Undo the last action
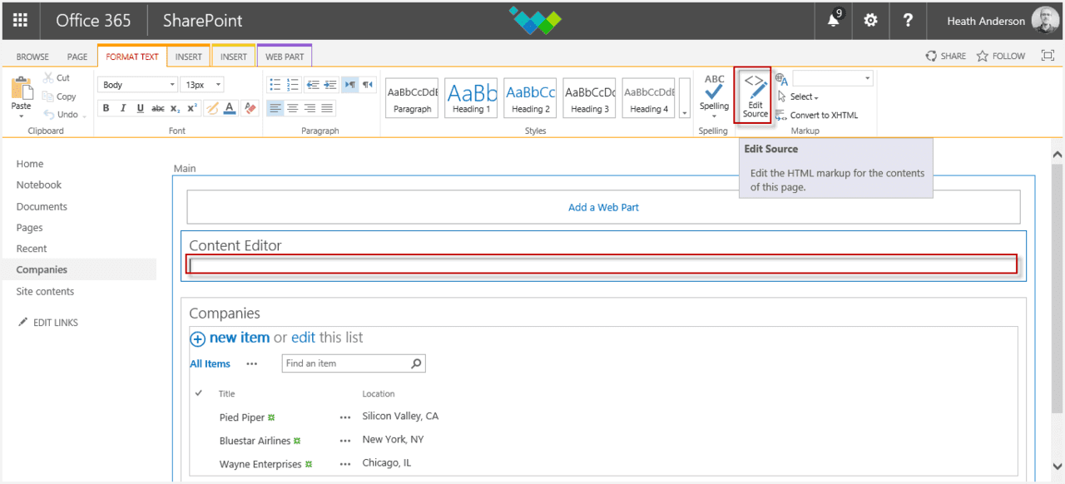This screenshot has height=484, width=1065. 61,115
